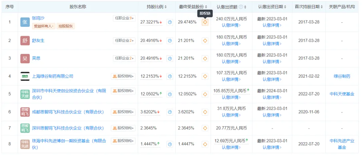View shareholding history clock icon for 12.0502% row

[170, 94]
